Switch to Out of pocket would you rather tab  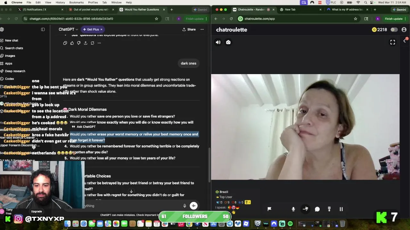pyautogui.click(x=91, y=10)
